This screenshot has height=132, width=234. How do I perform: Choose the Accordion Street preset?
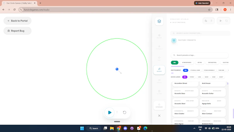[185, 84]
